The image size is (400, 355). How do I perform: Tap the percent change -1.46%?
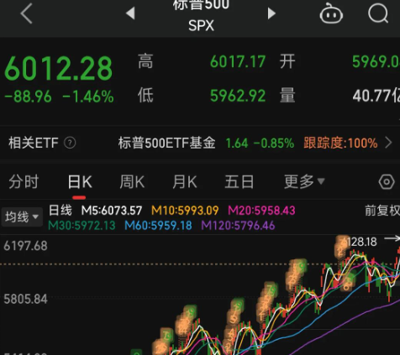point(88,97)
